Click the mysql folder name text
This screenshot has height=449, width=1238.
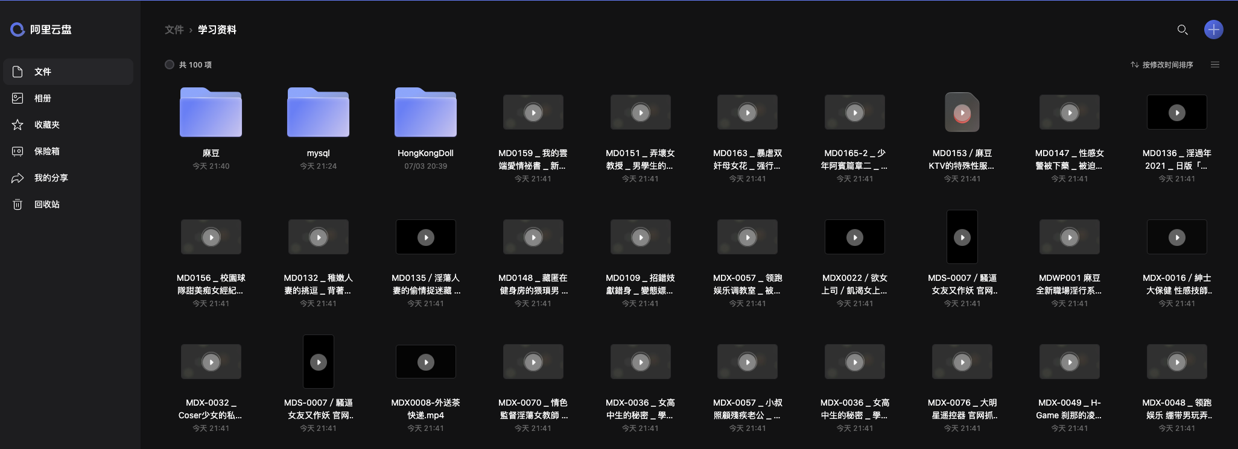point(319,153)
